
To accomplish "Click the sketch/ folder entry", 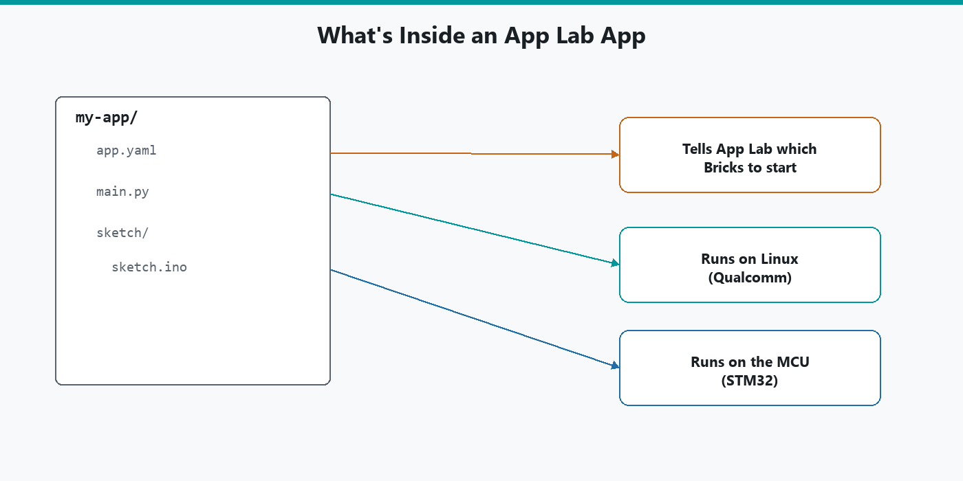I will 122,233.
